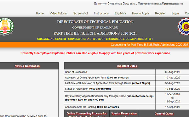This screenshot has height=117, width=189.
Task: Click the phone number 0422-2574071
Action: pyautogui.click(x=116, y=4)
